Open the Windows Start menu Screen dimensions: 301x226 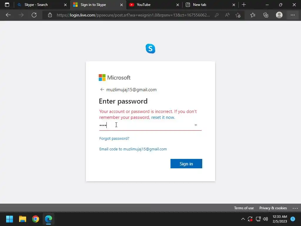coord(9,219)
